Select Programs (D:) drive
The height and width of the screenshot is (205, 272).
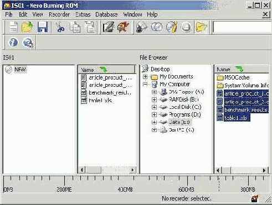[x=184, y=115]
